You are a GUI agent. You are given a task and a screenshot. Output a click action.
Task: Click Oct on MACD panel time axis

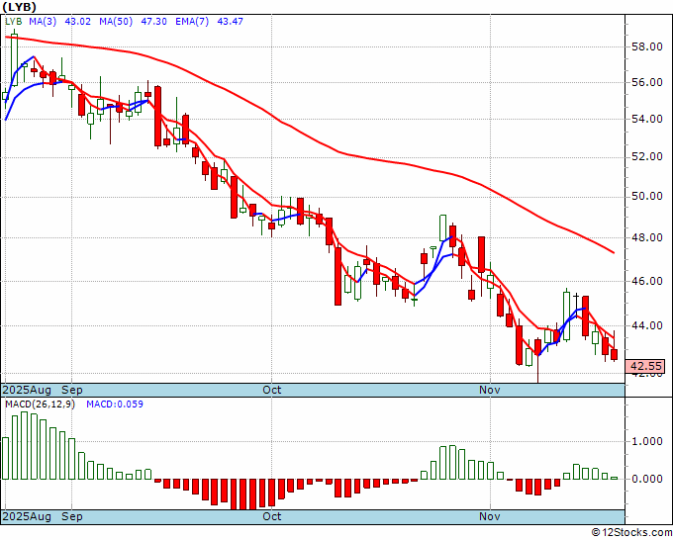(272, 516)
